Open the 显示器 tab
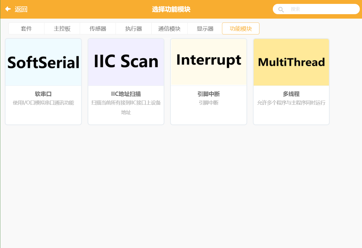This screenshot has width=362, height=248. (205, 28)
